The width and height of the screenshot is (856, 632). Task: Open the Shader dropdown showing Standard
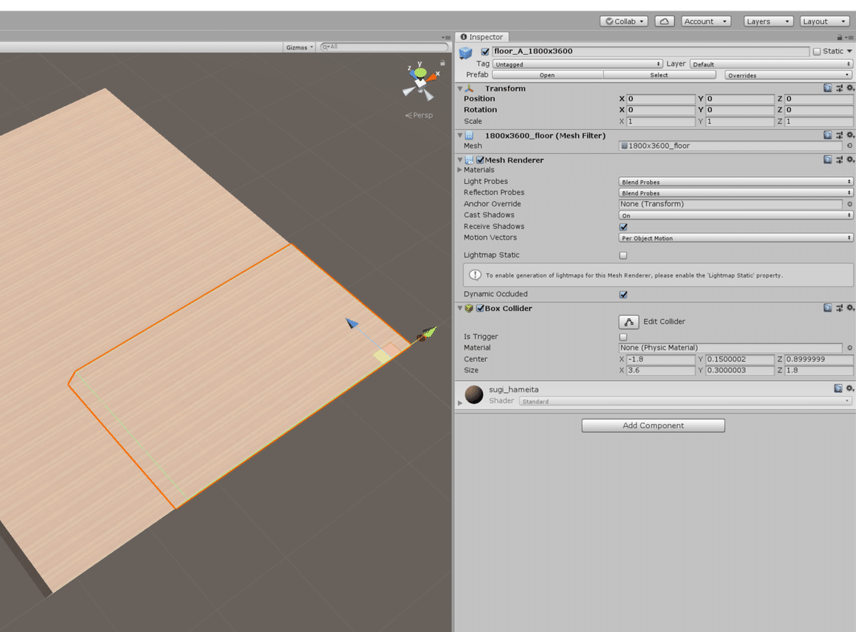[x=686, y=402]
